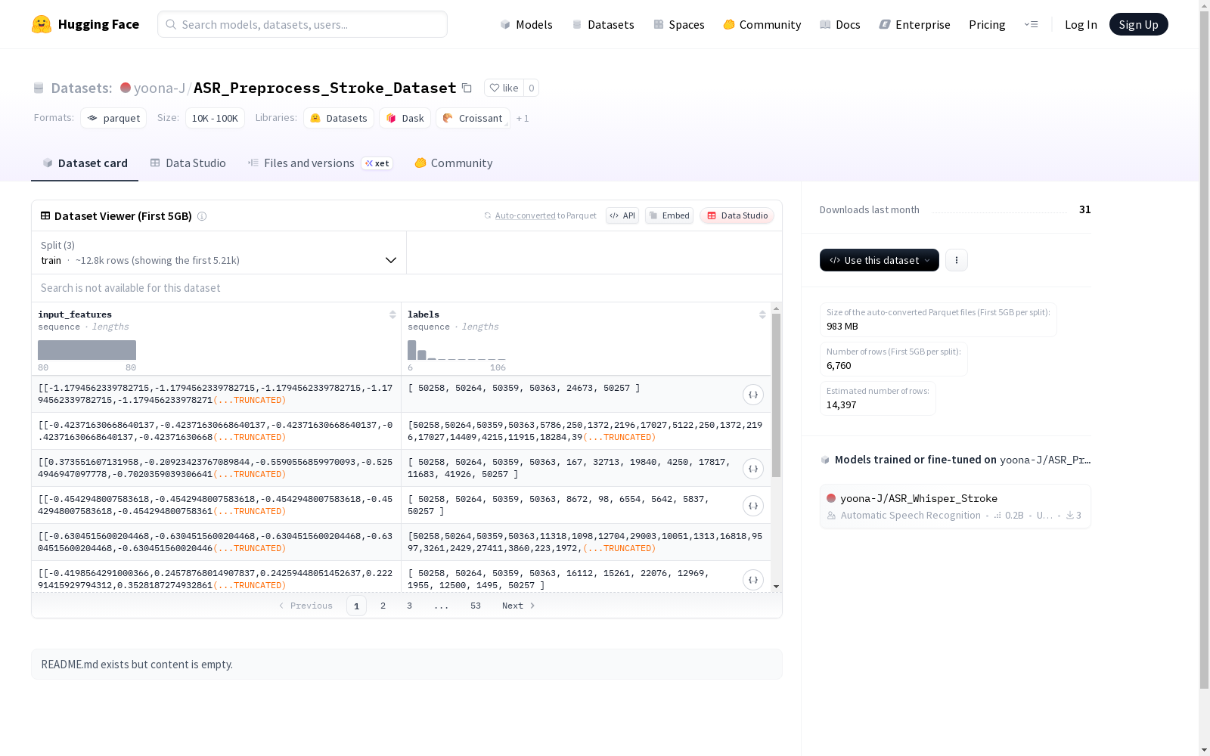The width and height of the screenshot is (1210, 756).
Task: Expand the first row's labels cell
Action: coord(753,395)
